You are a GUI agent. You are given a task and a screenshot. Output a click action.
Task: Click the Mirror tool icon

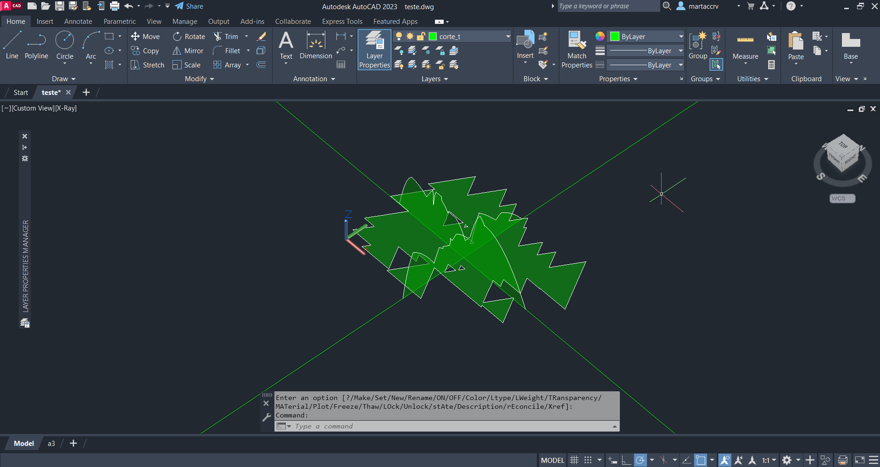coord(177,51)
